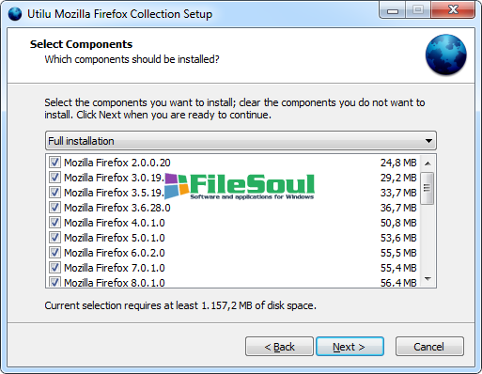
Task: Click scroll down arrow of components list
Action: pyautogui.click(x=428, y=278)
